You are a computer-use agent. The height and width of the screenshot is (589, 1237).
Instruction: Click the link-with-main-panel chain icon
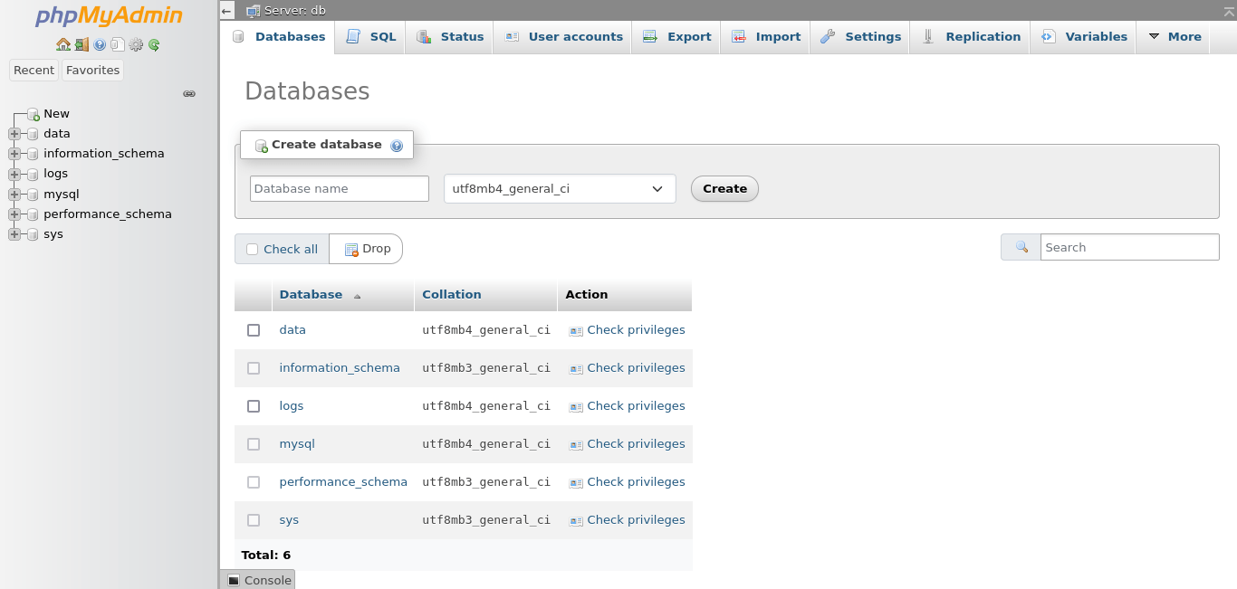(x=189, y=93)
